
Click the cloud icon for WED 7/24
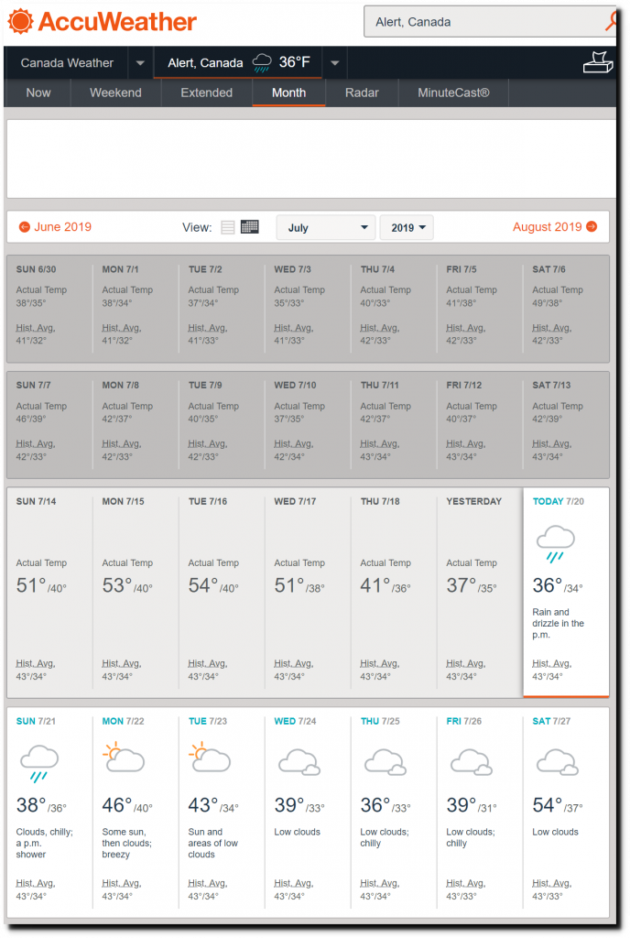click(x=299, y=761)
